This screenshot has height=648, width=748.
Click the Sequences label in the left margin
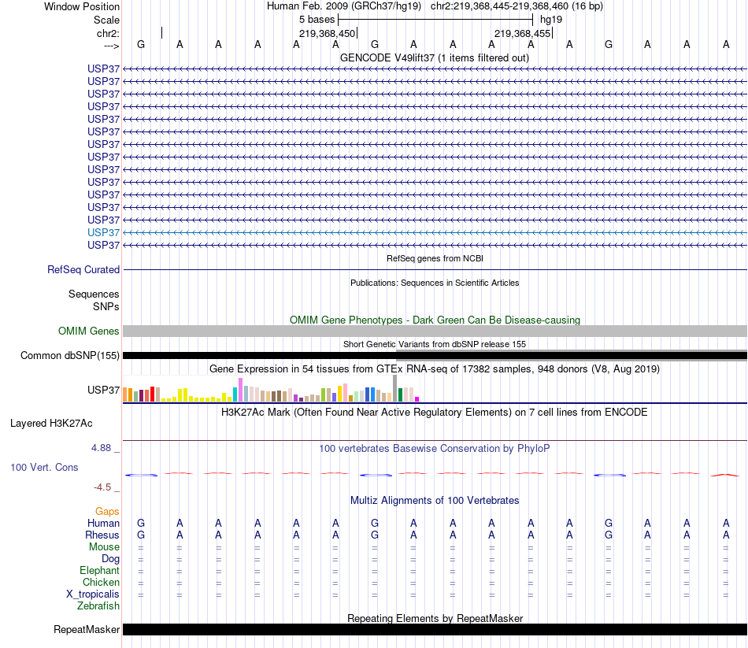(x=94, y=294)
